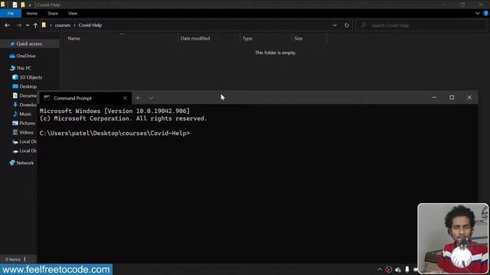The height and width of the screenshot is (275, 490).
Task: Click the forward navigation arrow in Explorer
Action: (x=18, y=25)
